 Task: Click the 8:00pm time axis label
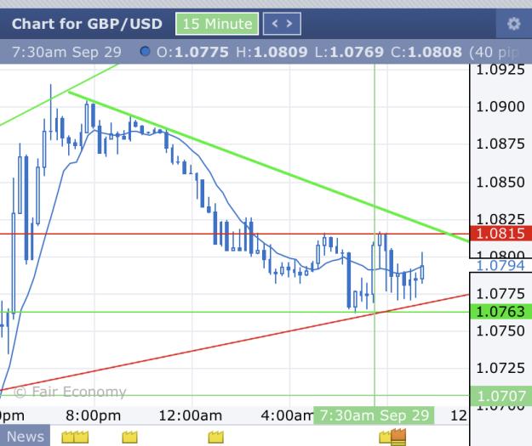pos(94,415)
